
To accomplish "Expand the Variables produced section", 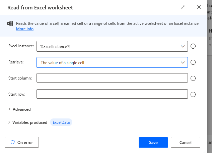I will (29, 122).
